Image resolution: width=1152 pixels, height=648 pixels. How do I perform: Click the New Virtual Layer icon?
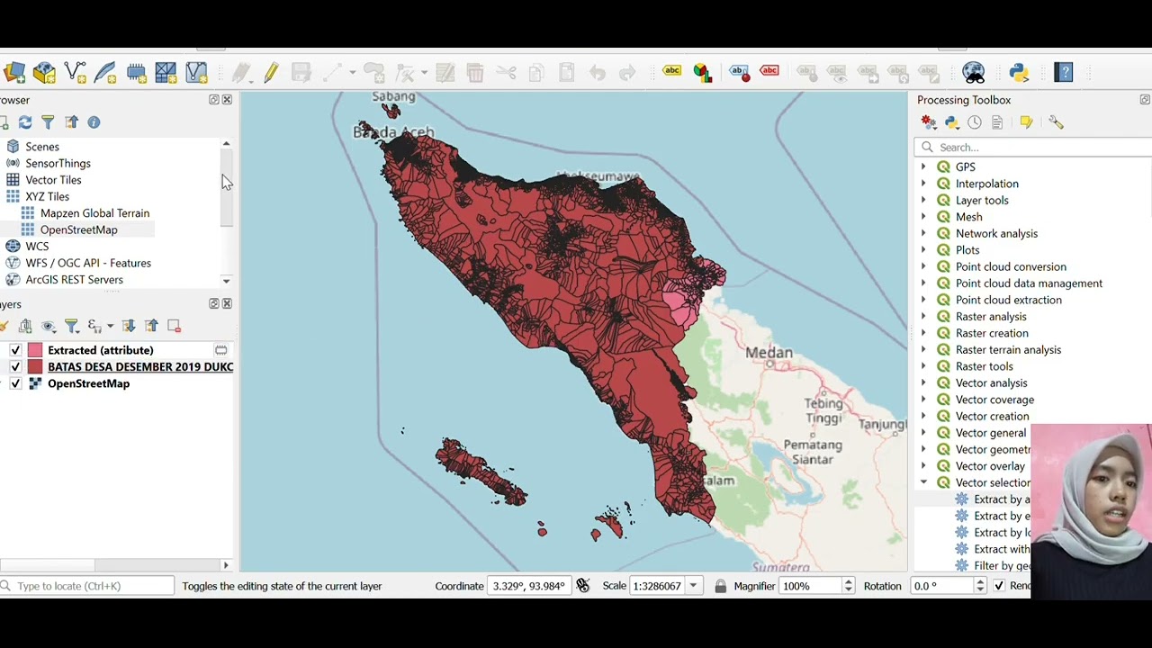point(196,73)
